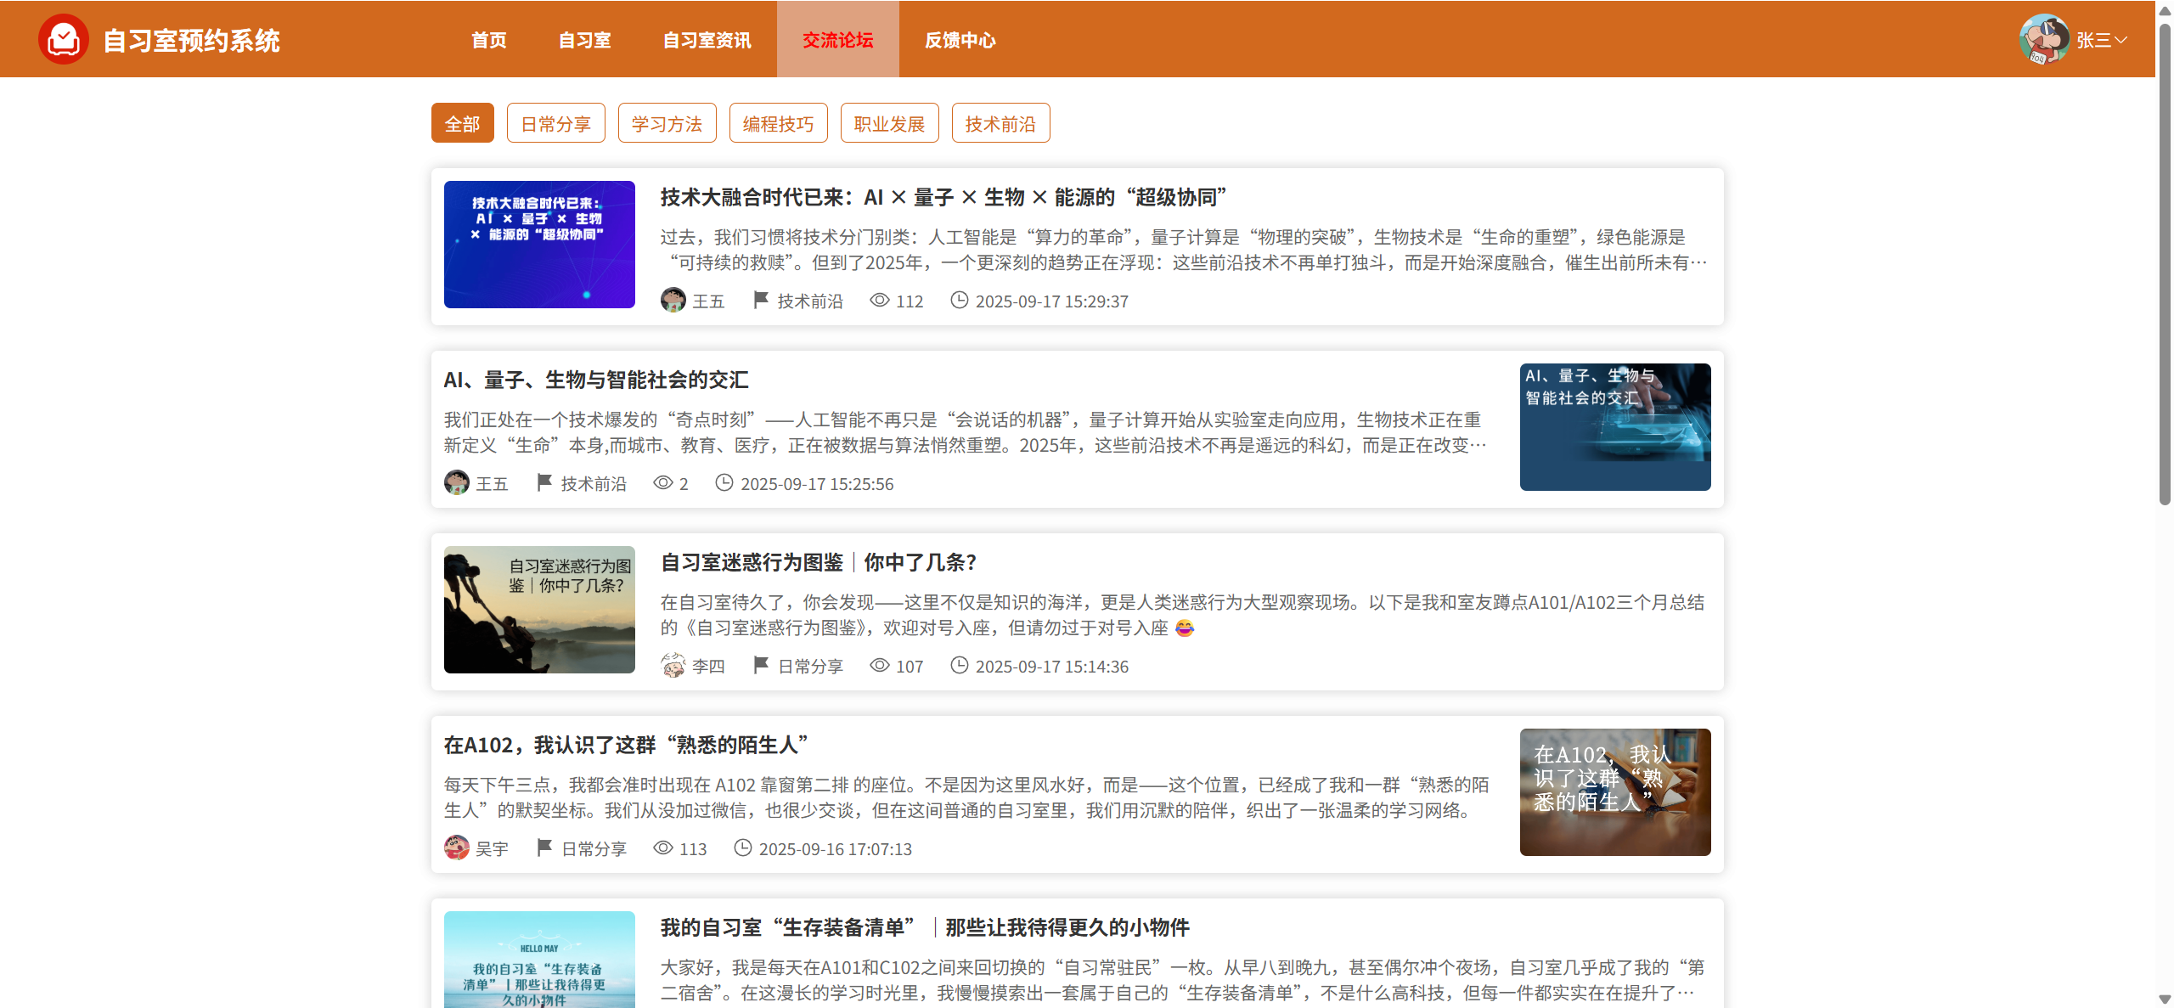Click thumbnail of AI、量子、生物 post
The width and height of the screenshot is (2174, 1008).
point(1614,426)
